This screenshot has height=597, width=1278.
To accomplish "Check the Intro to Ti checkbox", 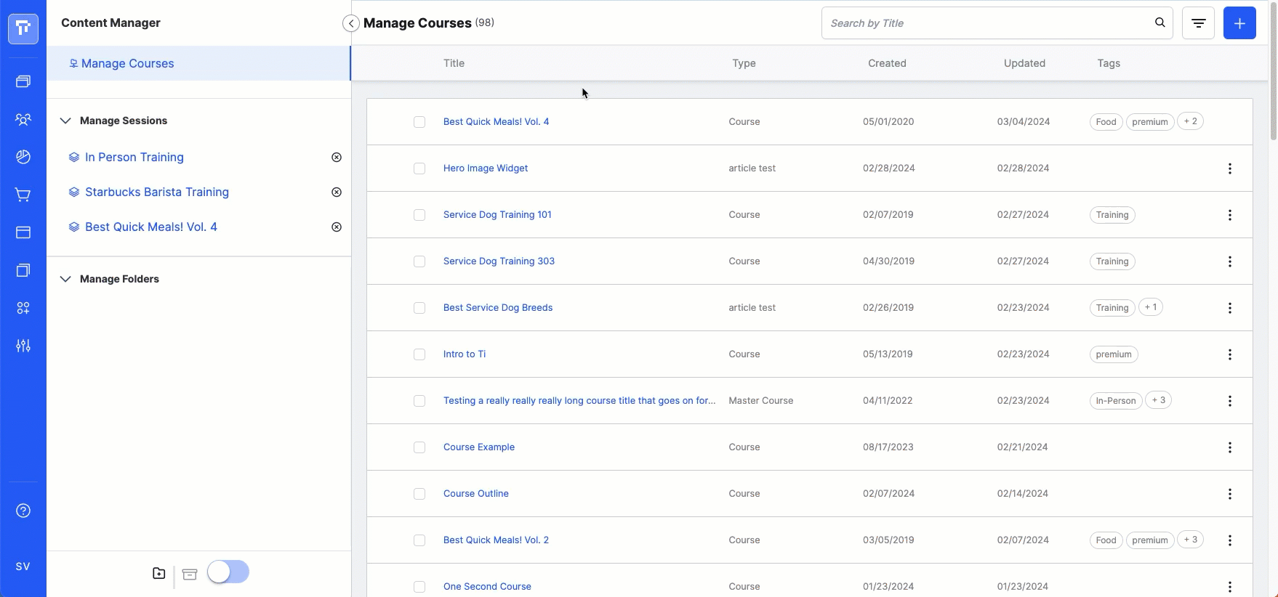I will [x=419, y=354].
